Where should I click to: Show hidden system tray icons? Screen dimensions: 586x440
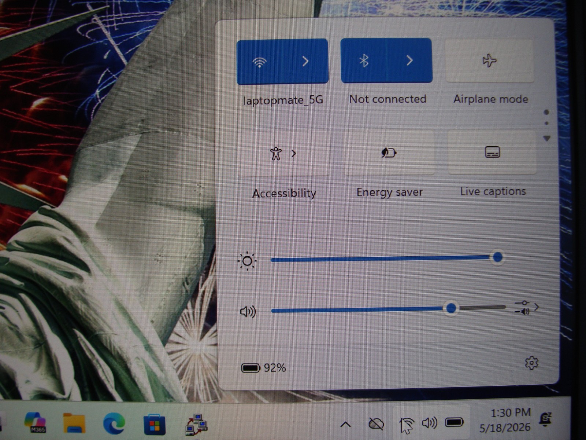point(345,425)
